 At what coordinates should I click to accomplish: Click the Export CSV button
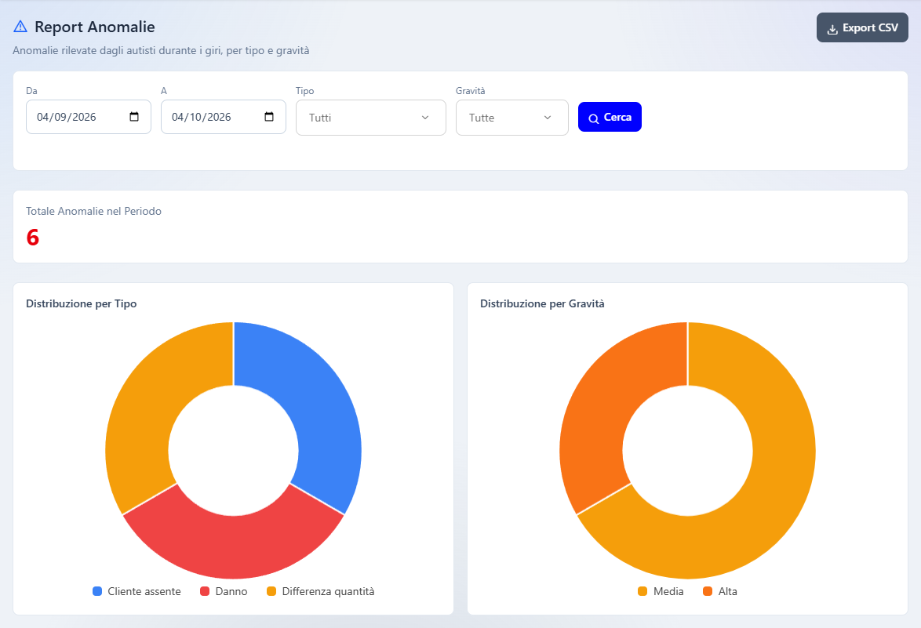click(x=862, y=27)
